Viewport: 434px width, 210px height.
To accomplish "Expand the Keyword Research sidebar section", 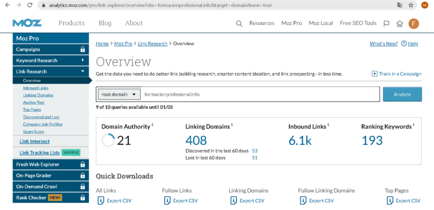I will pyautogui.click(x=51, y=60).
